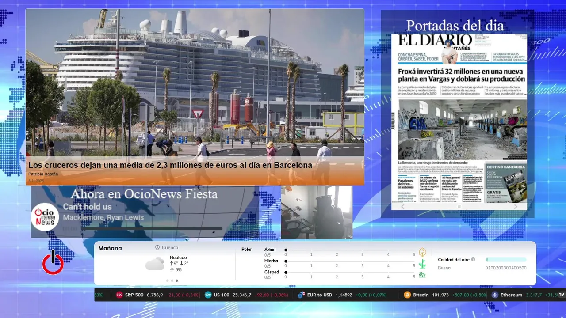The height and width of the screenshot is (318, 566).
Task: Click the 'Portadas del dia' heading
Action: click(x=455, y=26)
